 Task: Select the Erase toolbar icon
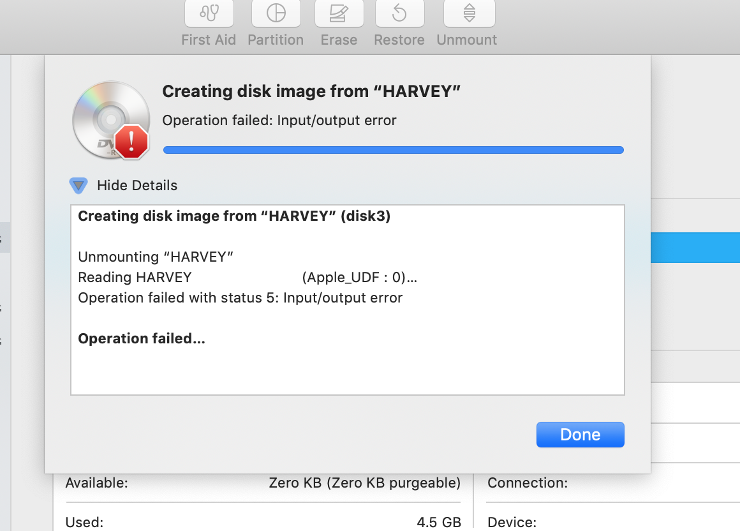click(339, 13)
